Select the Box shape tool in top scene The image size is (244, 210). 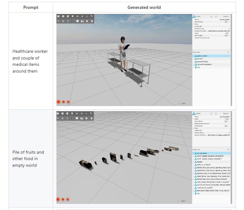[59, 16]
